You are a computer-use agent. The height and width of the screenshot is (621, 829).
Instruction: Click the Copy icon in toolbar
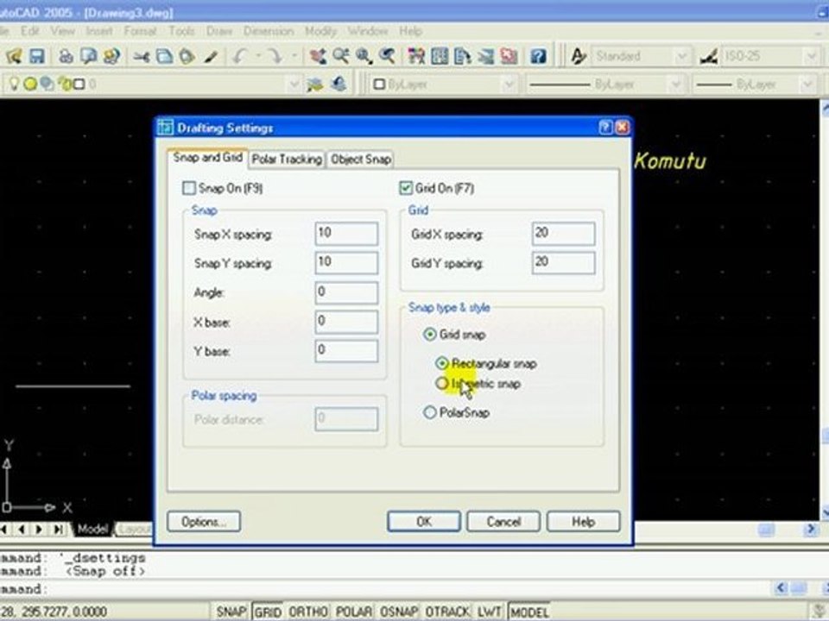tap(164, 55)
